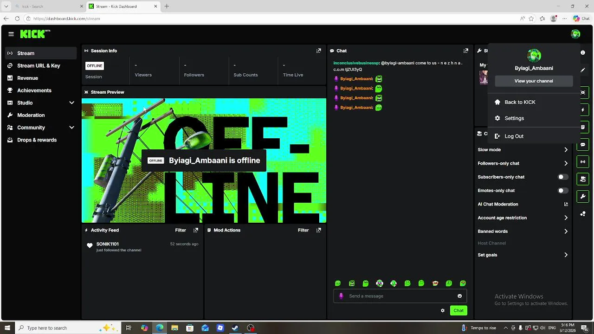Insert the angry square-face emote
594x334 pixels.
[x=352, y=283]
